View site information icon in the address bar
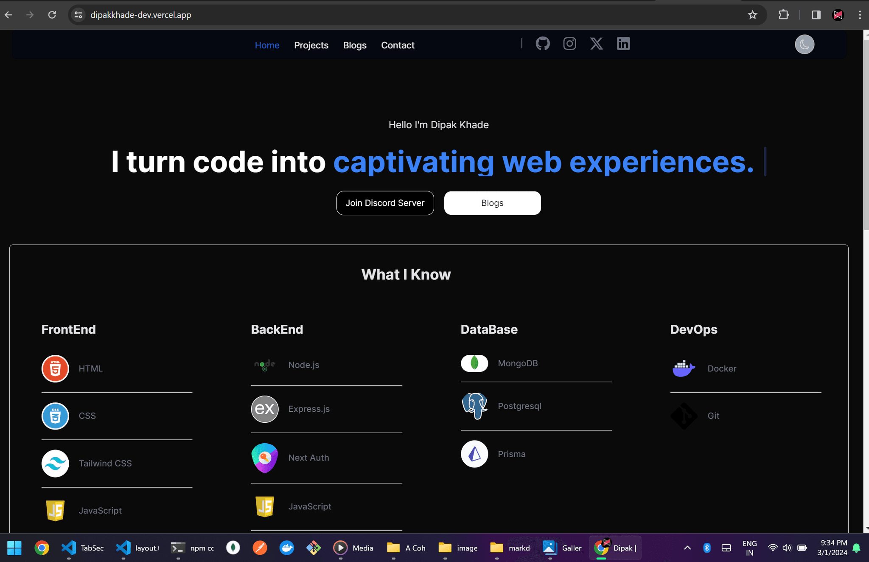 (x=78, y=15)
